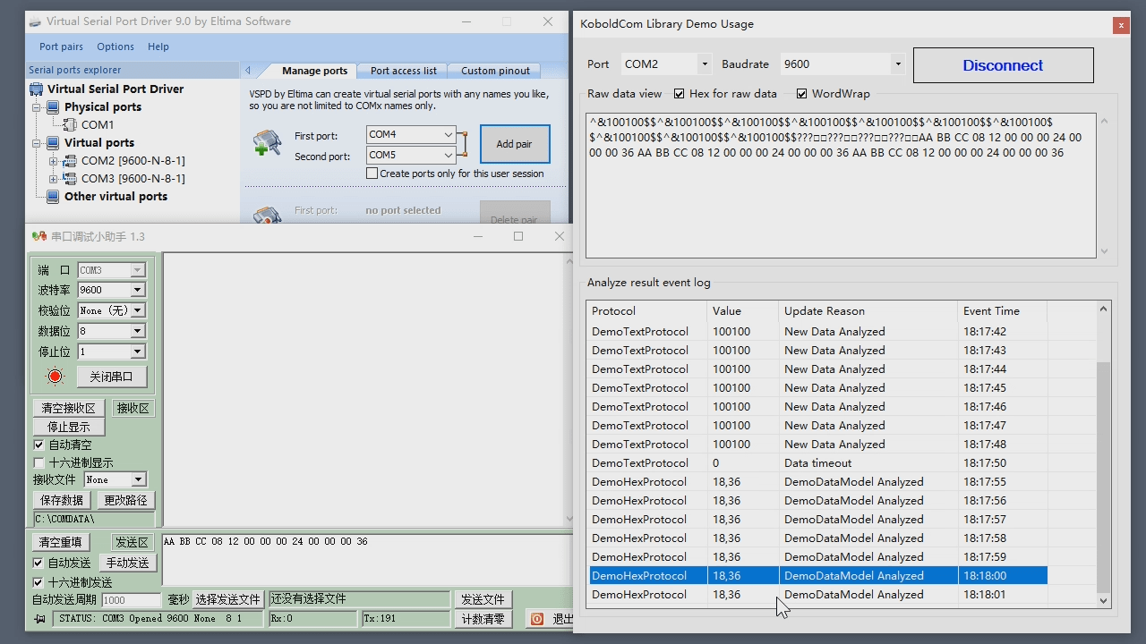
Task: Open the Port COM2 dropdown in KoboldCom
Action: point(705,64)
